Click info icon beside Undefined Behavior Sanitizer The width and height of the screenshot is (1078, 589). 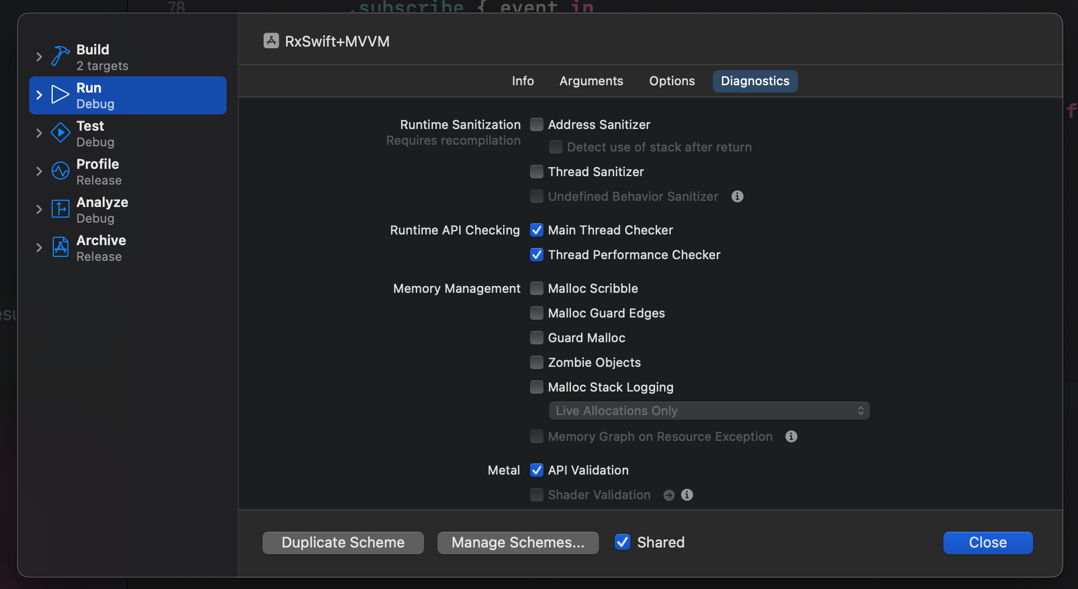click(x=738, y=196)
